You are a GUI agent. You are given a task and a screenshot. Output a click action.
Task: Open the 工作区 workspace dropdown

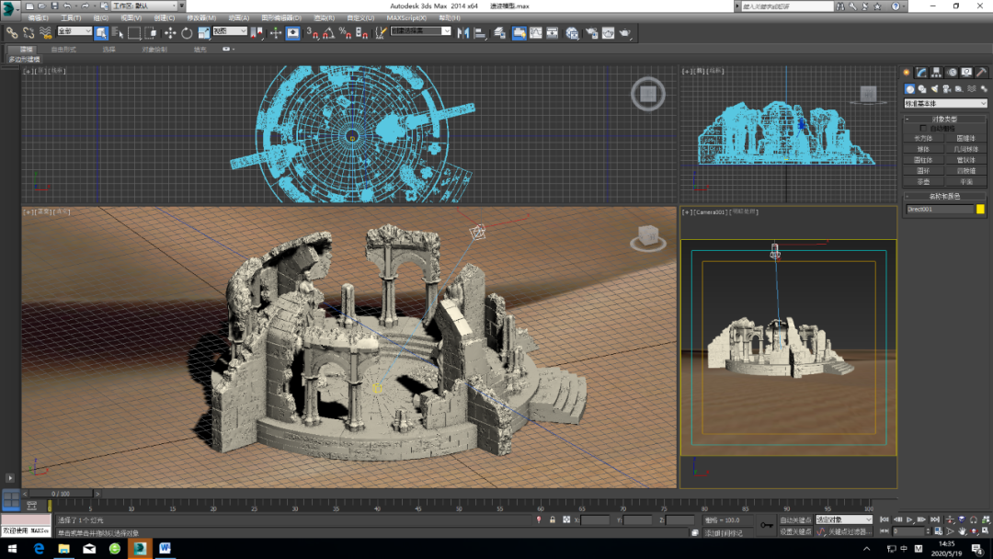click(x=143, y=6)
